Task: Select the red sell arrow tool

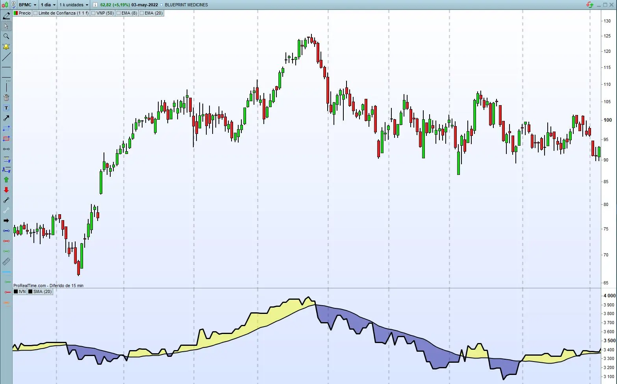Action: pyautogui.click(x=6, y=189)
